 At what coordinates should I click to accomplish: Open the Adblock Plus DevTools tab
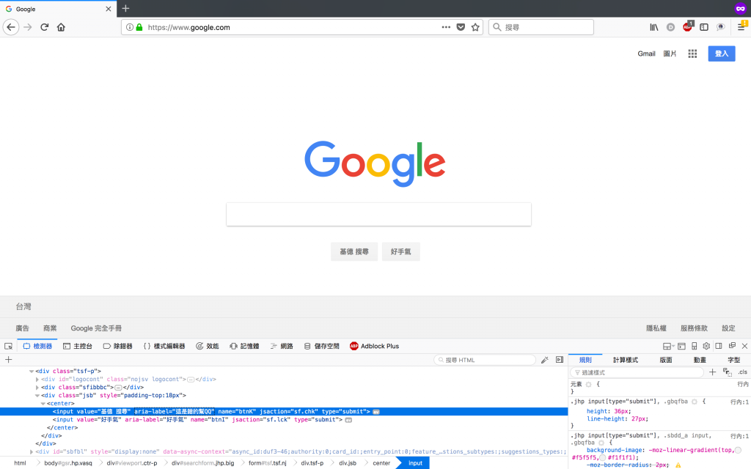pos(375,346)
